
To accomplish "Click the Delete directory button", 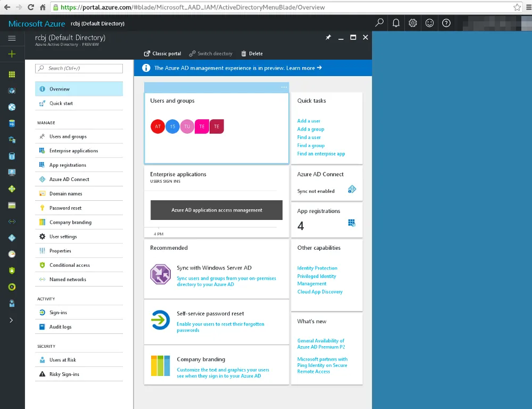I will (252, 54).
